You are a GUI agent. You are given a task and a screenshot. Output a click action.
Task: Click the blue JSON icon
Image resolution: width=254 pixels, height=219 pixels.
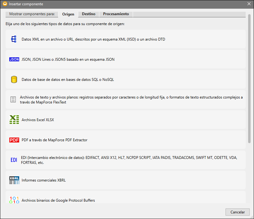pyautogui.click(x=14, y=59)
